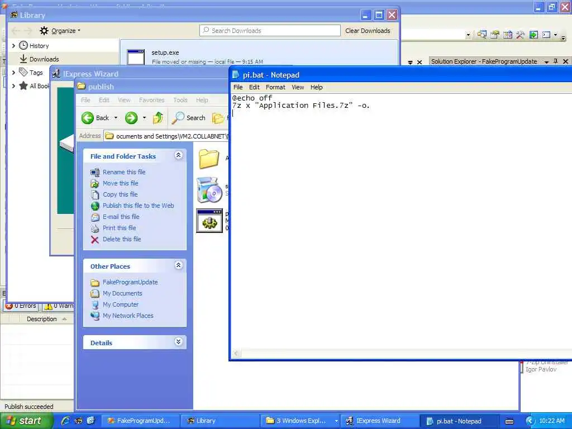Expand the History item in Library

[13, 46]
